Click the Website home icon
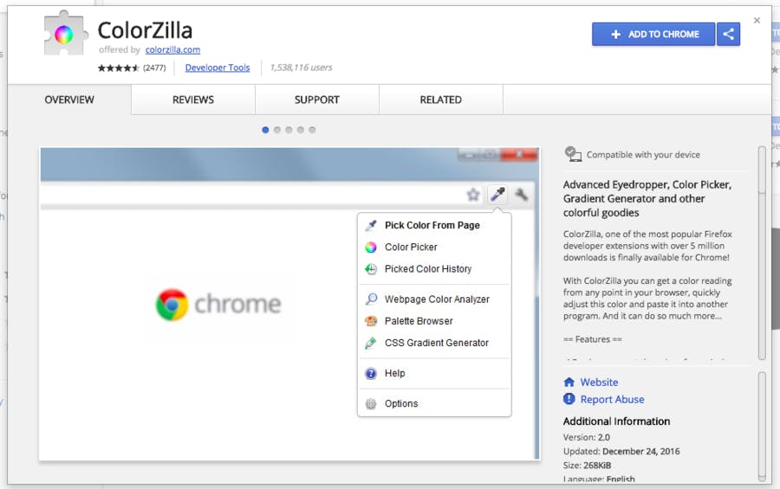This screenshot has width=780, height=489. coord(569,383)
